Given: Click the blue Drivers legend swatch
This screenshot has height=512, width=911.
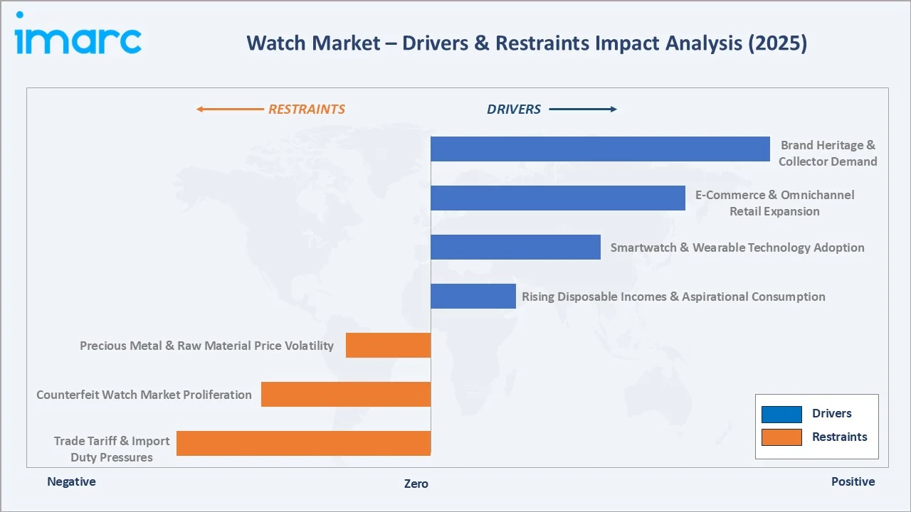Looking at the screenshot, I should [781, 414].
